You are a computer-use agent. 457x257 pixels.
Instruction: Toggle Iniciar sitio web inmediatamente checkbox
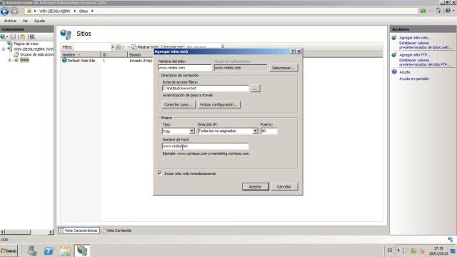[160, 173]
